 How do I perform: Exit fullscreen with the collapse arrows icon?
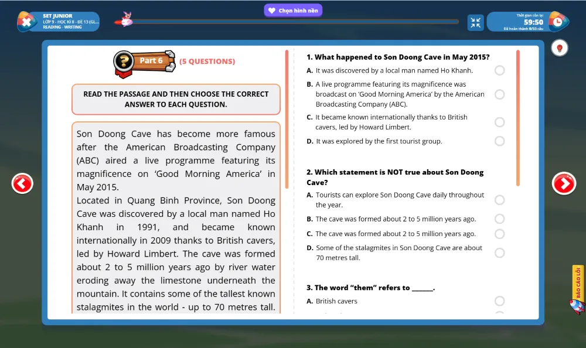tap(475, 22)
